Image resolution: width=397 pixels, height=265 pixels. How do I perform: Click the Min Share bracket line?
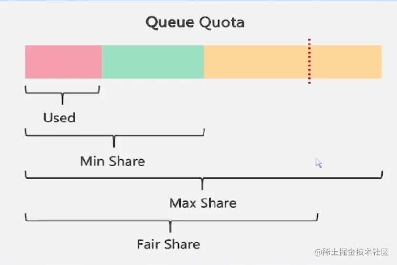click(x=114, y=135)
